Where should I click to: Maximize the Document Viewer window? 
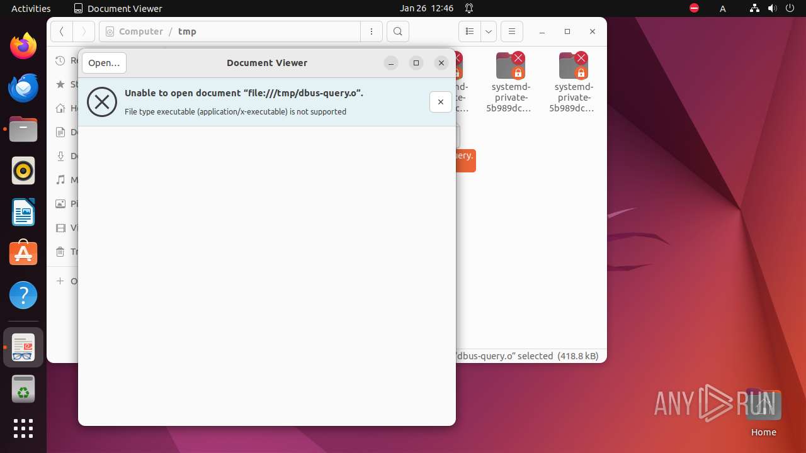(416, 63)
